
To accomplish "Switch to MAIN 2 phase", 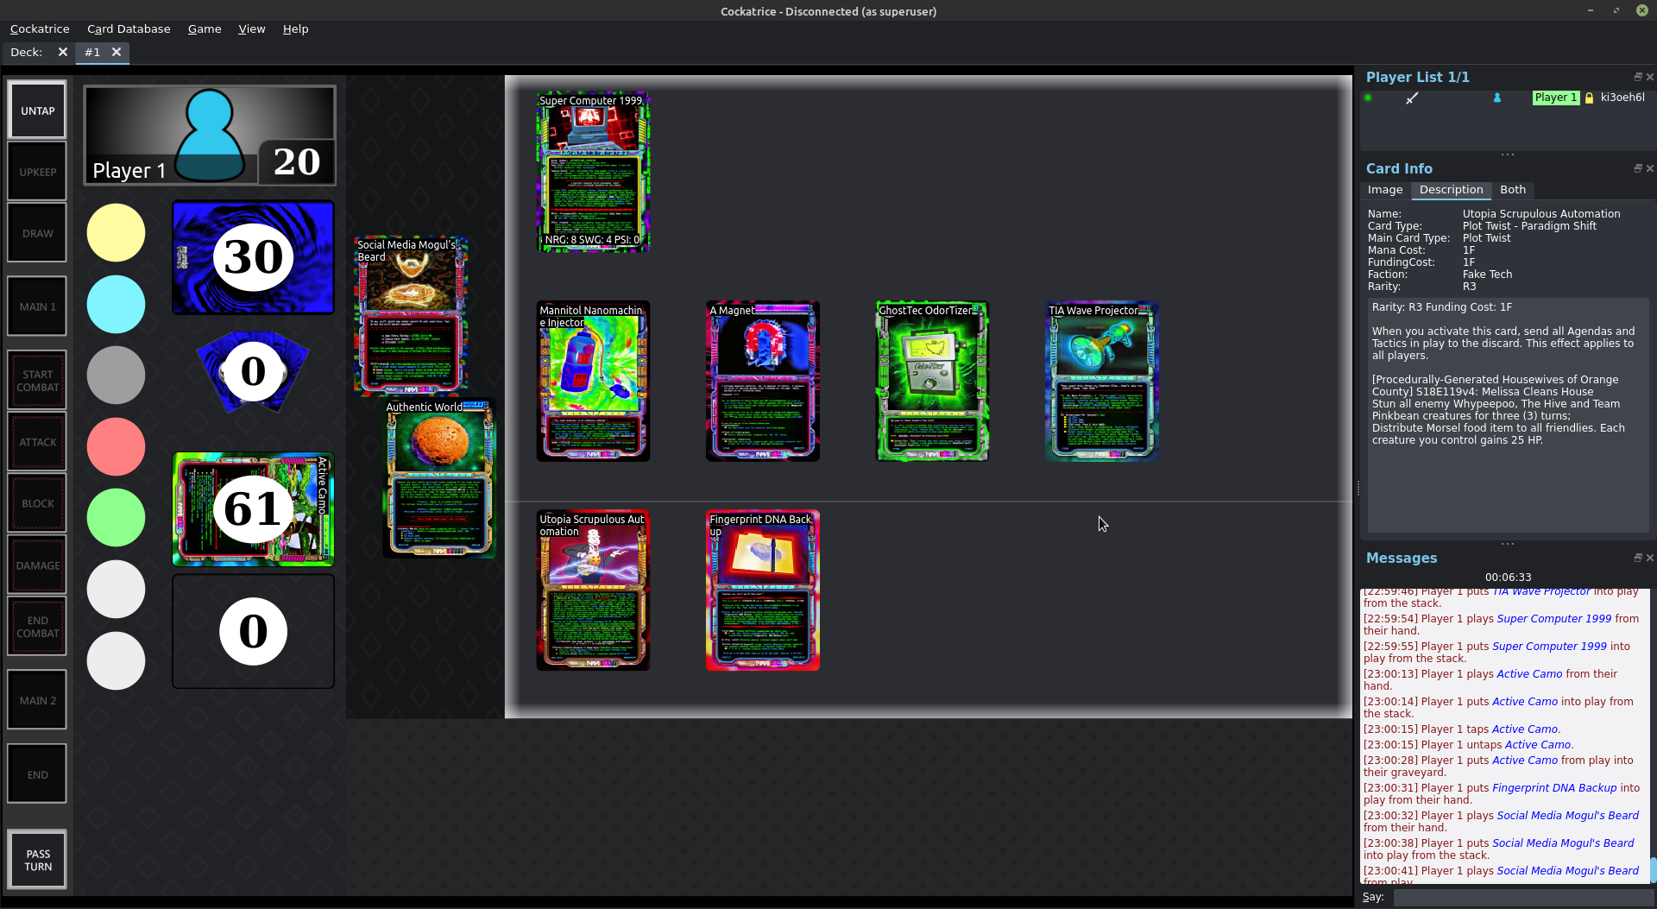I will coord(37,700).
